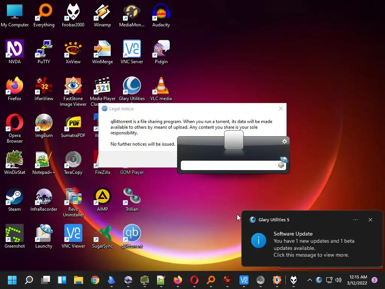Select the GOM Player desktop label
The width and height of the screenshot is (385, 289).
pyautogui.click(x=132, y=172)
